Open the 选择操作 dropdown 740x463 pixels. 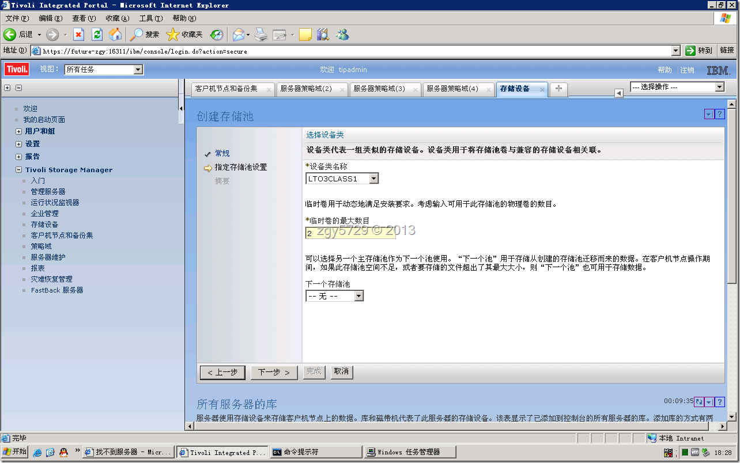click(x=719, y=87)
